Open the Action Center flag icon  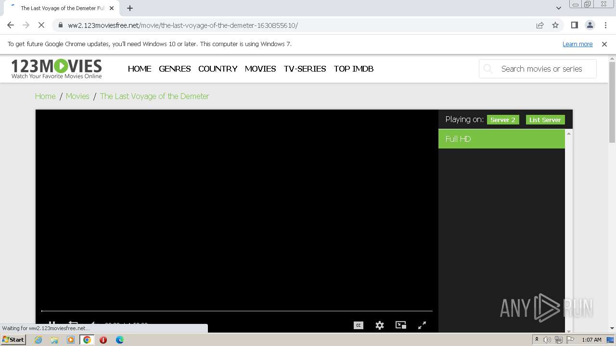[x=570, y=340]
